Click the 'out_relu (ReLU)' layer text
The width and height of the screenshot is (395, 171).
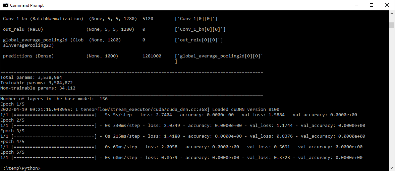coord(23,29)
